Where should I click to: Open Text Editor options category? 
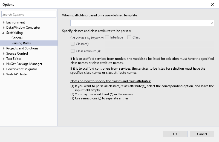tap(14, 59)
